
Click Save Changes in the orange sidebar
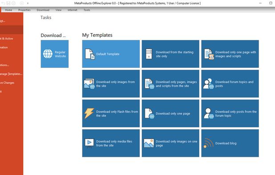pyautogui.click(x=12, y=83)
